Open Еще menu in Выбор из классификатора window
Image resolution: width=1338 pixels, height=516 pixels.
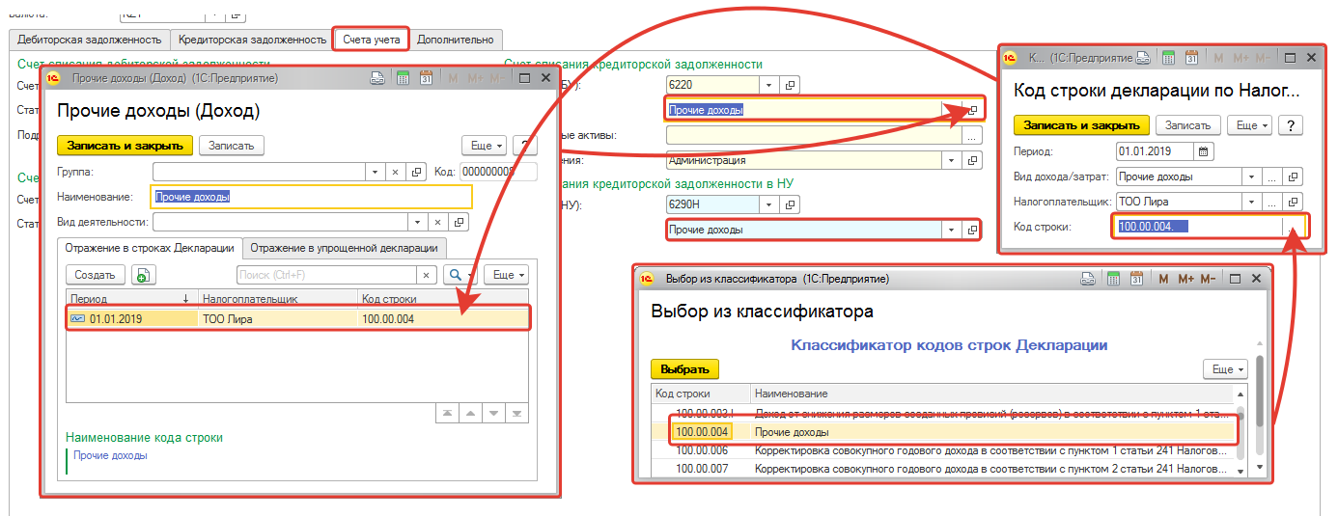[x=1225, y=369]
